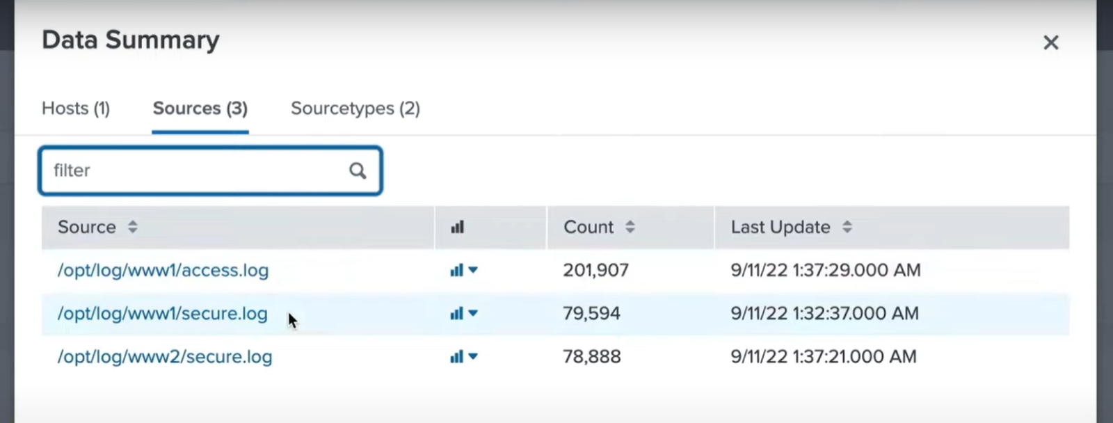Switch to the Hosts (1) tab
This screenshot has height=423, width=1113.
(x=76, y=109)
